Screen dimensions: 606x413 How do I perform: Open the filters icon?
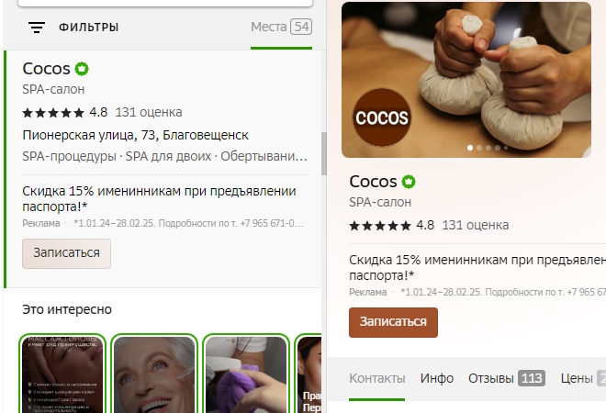37,27
